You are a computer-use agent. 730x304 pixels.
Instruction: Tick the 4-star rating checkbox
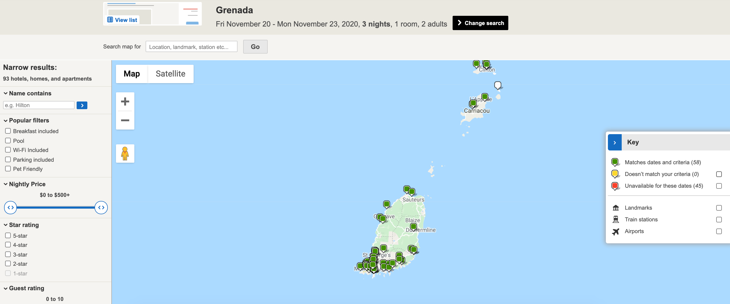point(8,245)
